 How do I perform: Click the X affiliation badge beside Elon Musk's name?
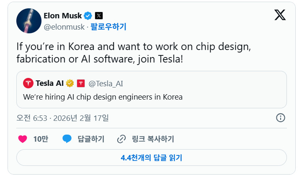click(99, 16)
